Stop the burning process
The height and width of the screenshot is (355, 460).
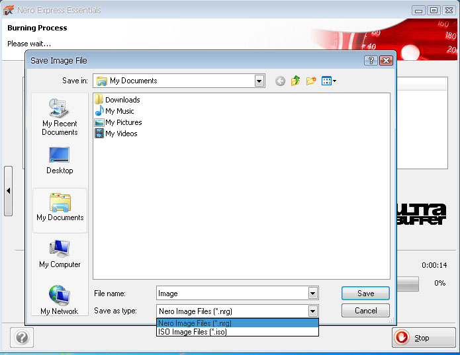(424, 338)
